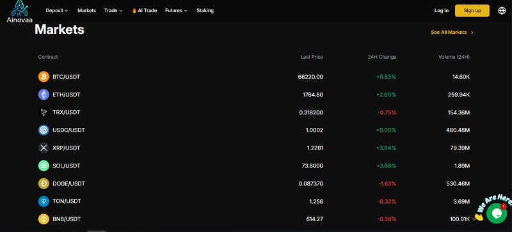Click the BNB coin icon
Viewport: 512px width, 232px height.
(44, 219)
